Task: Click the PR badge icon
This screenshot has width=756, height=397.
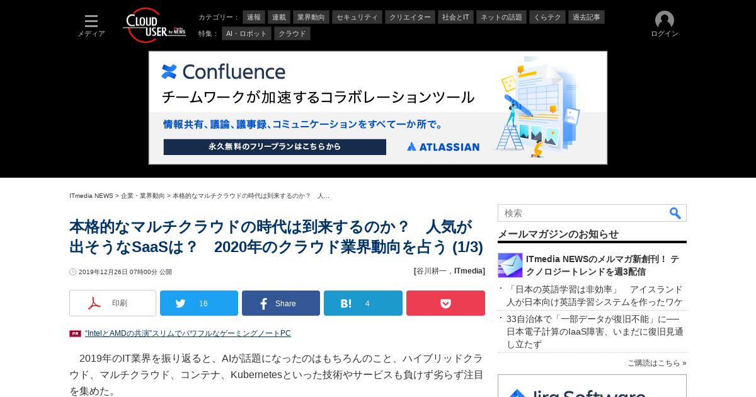Action: point(75,333)
